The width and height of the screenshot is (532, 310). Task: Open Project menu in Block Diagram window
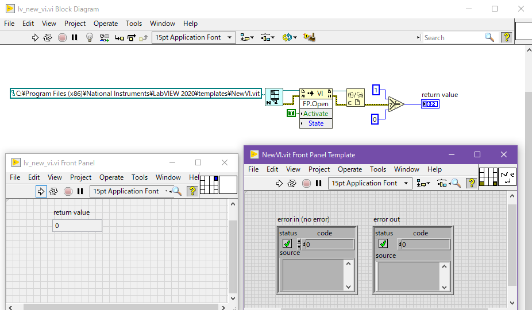pyautogui.click(x=75, y=24)
